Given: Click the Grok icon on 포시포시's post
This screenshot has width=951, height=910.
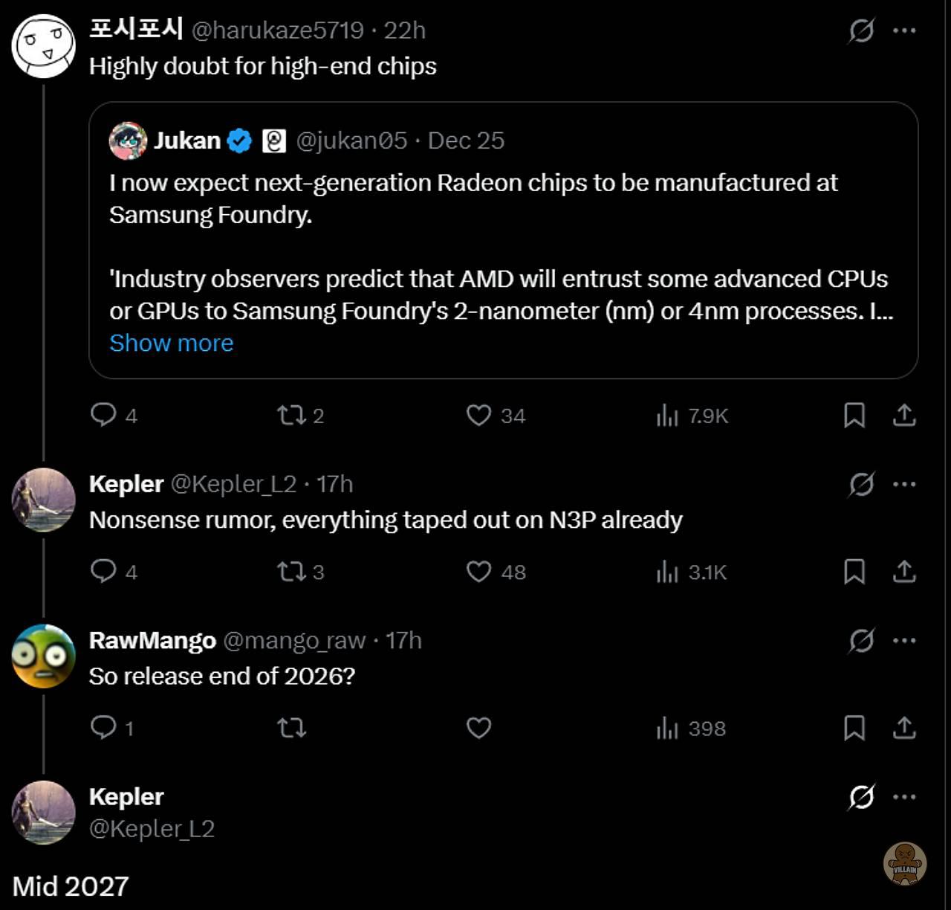Looking at the screenshot, I should pos(861,30).
